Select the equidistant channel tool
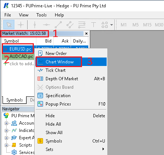The height and width of the screenshot is (155, 164). pos(70,25)
